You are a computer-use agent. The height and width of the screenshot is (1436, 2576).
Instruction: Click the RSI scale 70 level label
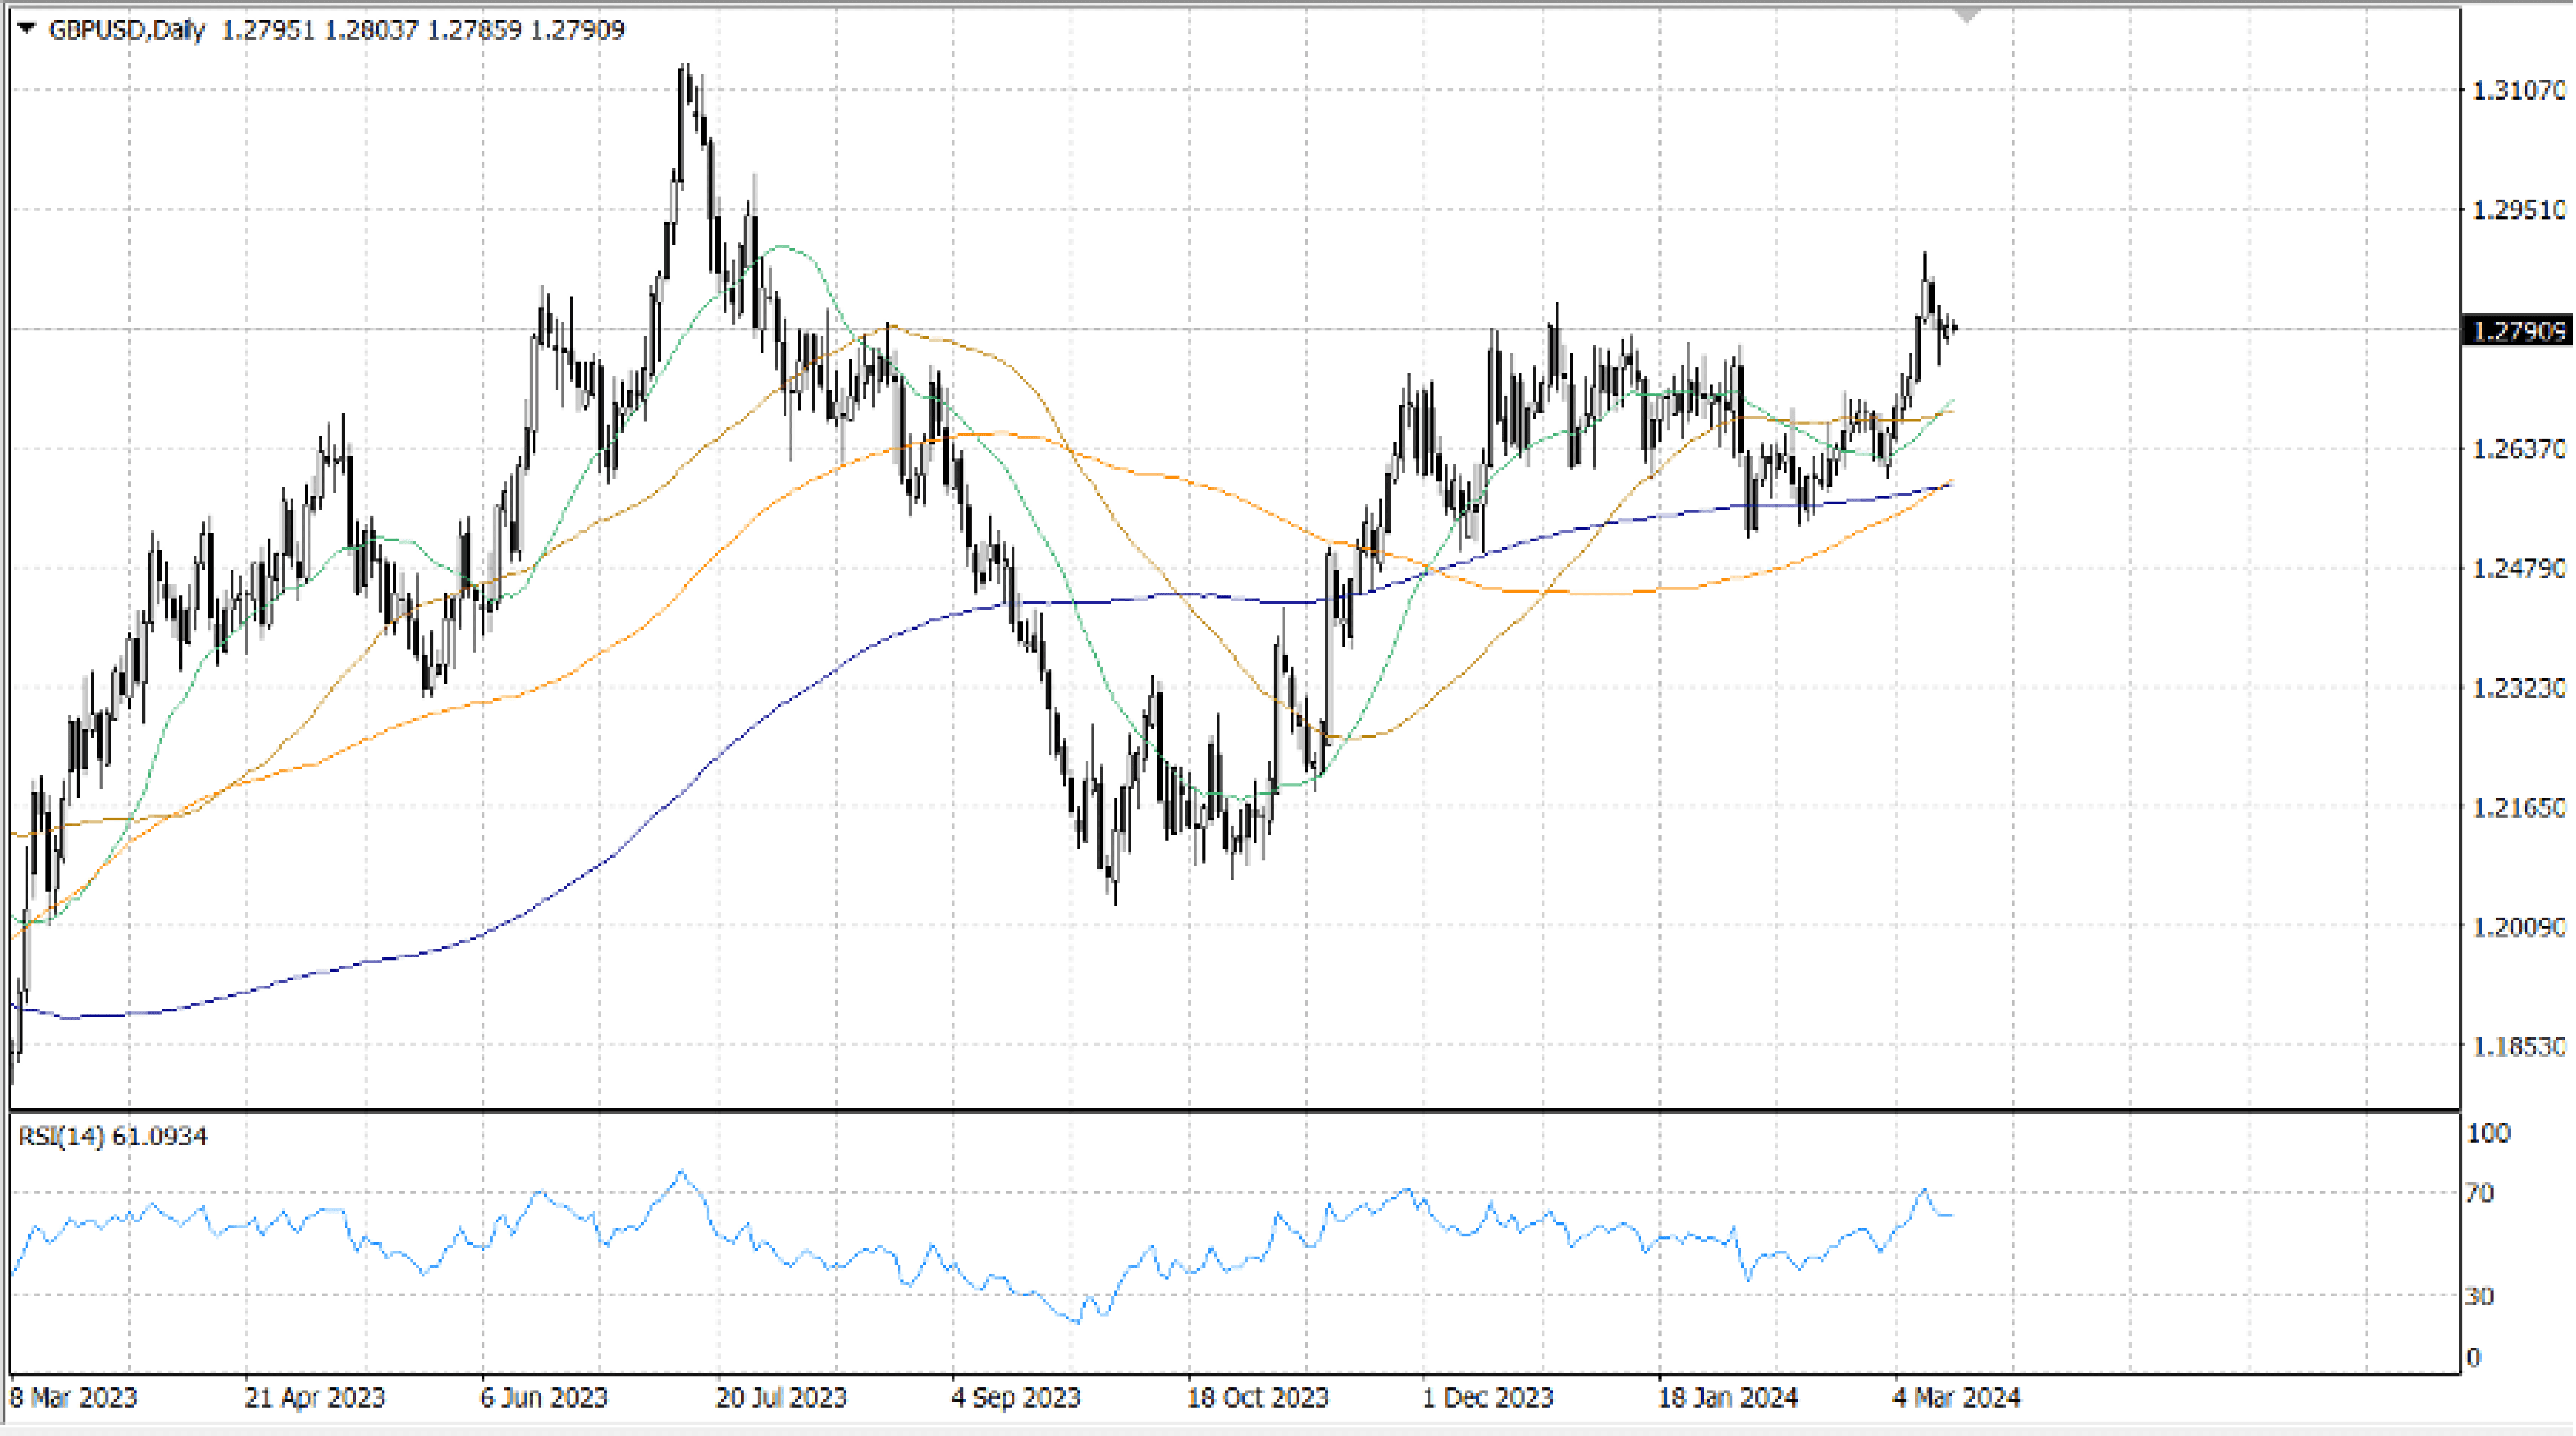[x=2480, y=1193]
